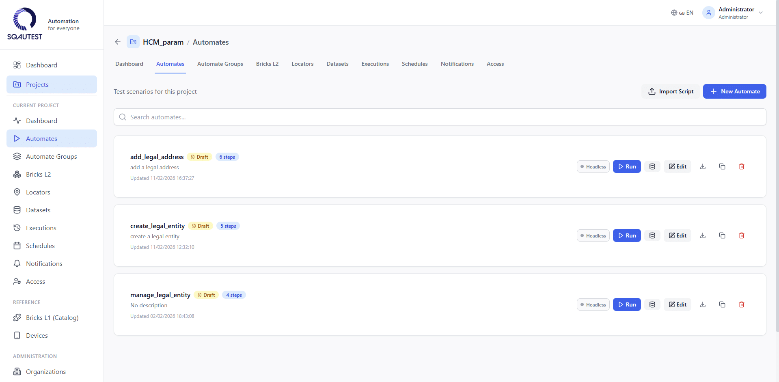Copy the add_legal_address automate
This screenshot has height=382, width=779.
[722, 166]
